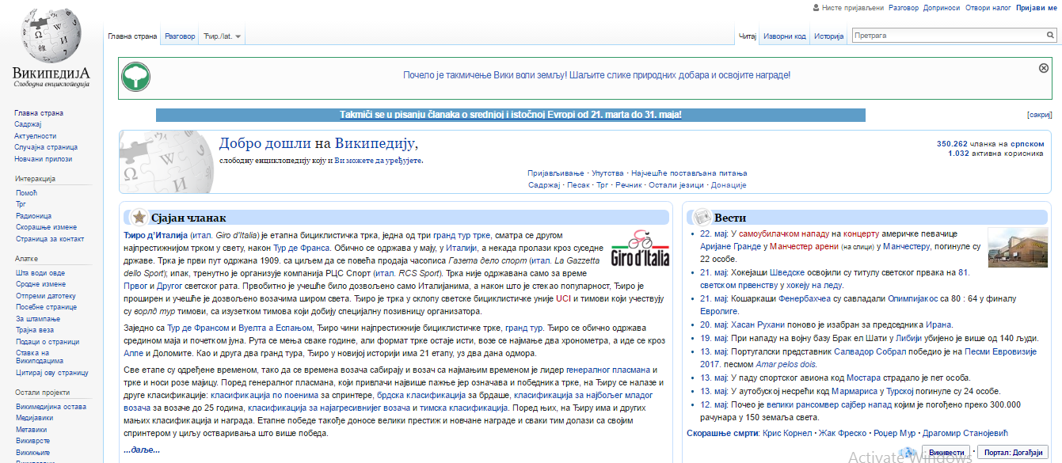Open the Остали језици link
1062x463 pixels.
(x=676, y=185)
